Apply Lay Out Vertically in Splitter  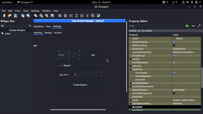point(76,16)
